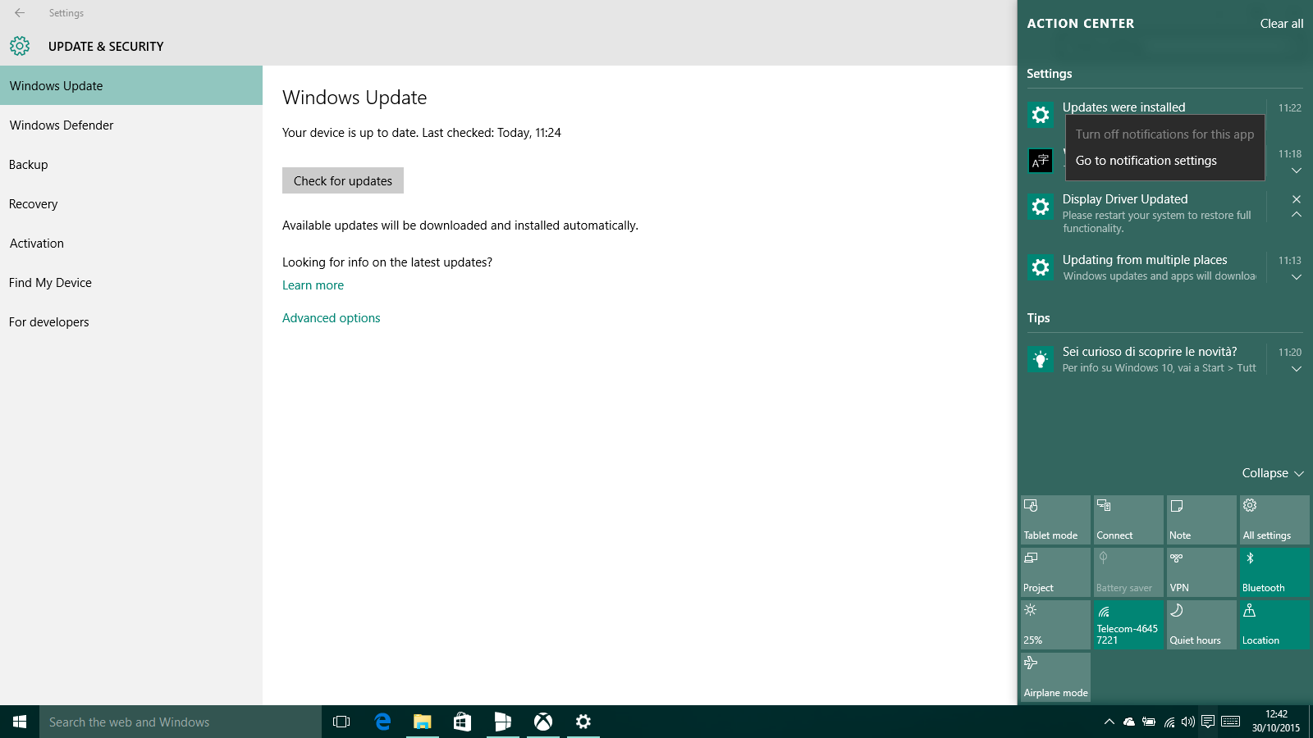Open the touch keyboard tray icon

1230,722
